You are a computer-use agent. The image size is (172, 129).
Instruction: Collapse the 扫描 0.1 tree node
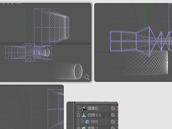(78, 115)
